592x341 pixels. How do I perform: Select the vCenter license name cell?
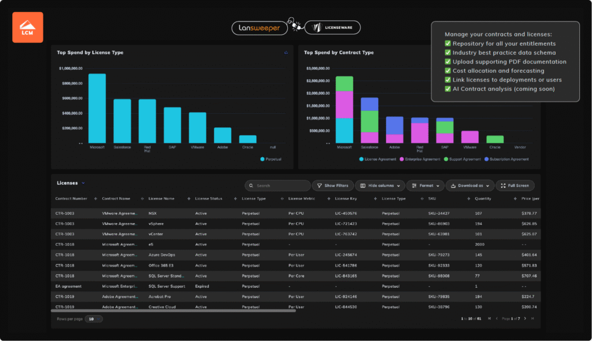tap(156, 234)
